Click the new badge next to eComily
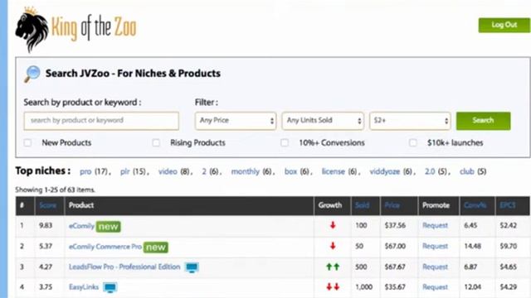The image size is (531, 298). tap(109, 226)
